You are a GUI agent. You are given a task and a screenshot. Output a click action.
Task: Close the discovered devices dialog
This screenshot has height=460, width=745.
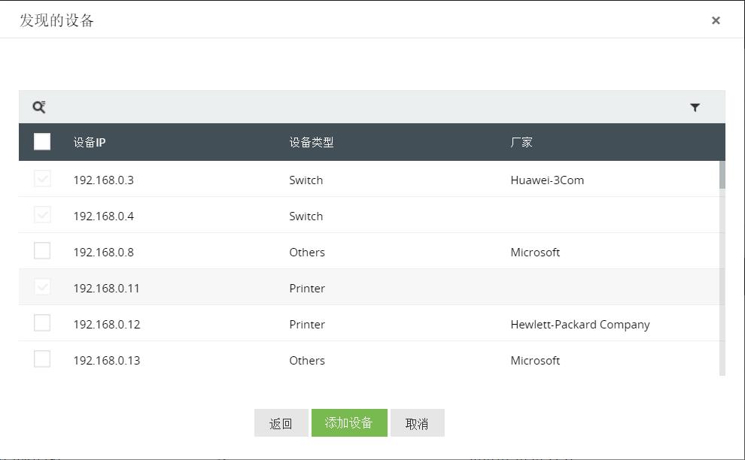pyautogui.click(x=716, y=20)
